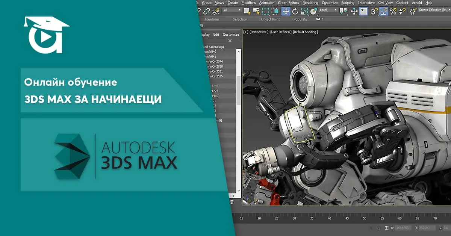This screenshot has height=236, width=451.
Task: Toggle Keyboard Shortcut Override button
Action: point(363,11)
